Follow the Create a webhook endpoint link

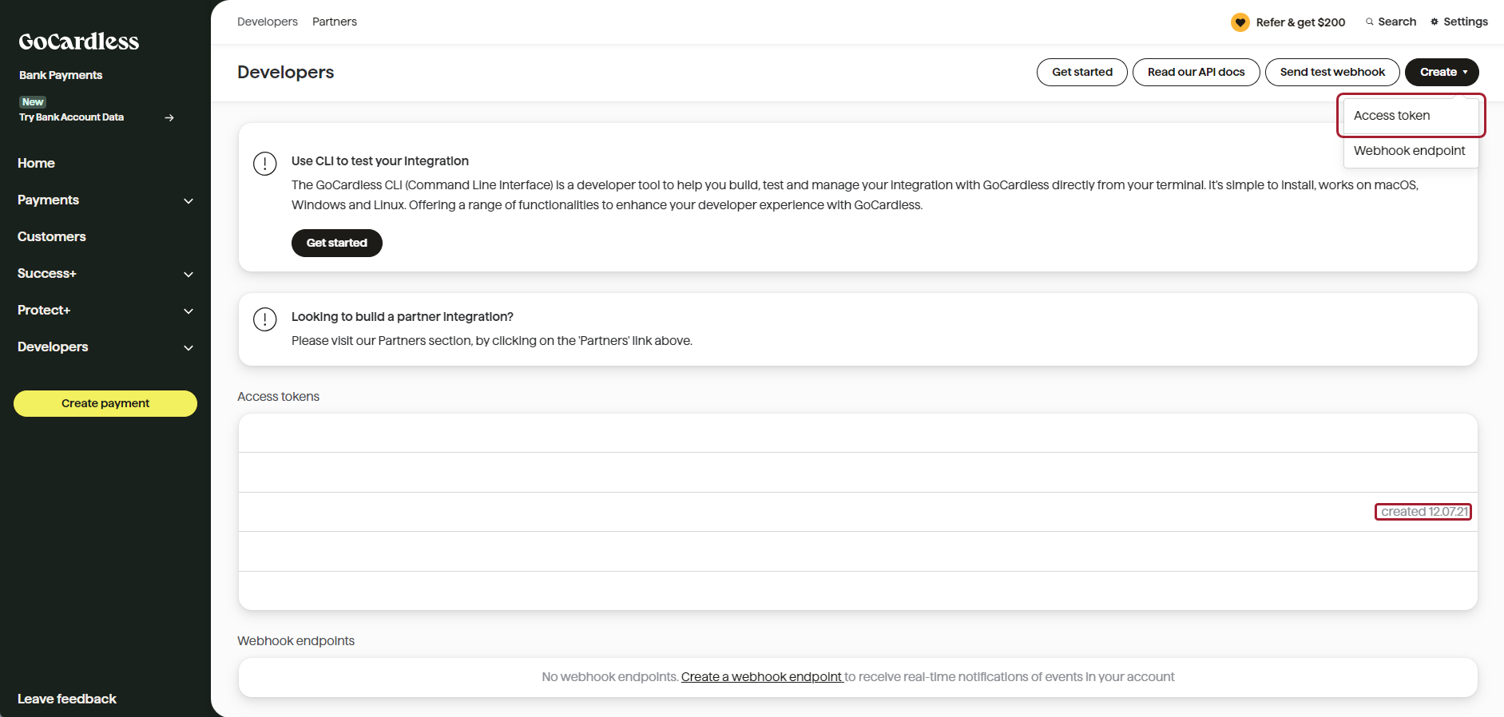761,677
